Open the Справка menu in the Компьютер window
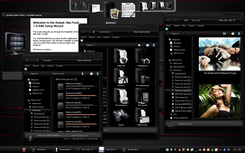 click(59, 66)
